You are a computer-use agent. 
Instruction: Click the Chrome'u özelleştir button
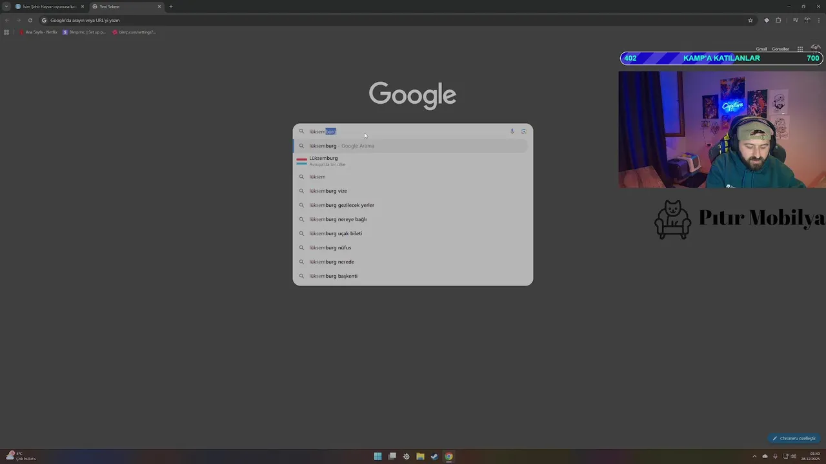pos(794,438)
